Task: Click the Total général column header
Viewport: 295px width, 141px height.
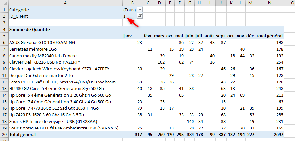Action: (269, 36)
